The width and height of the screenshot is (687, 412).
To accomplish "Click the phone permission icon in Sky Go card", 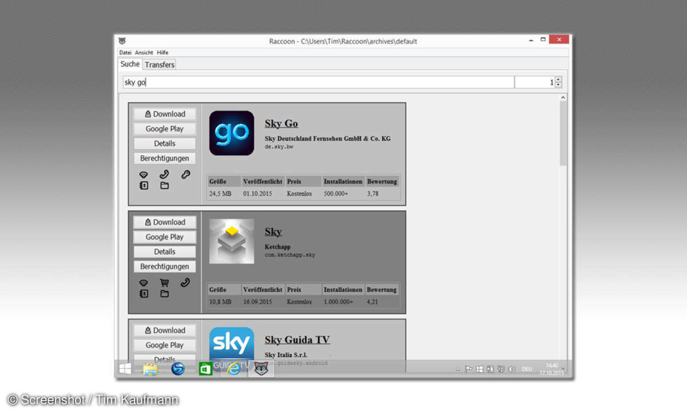I will click(x=164, y=175).
